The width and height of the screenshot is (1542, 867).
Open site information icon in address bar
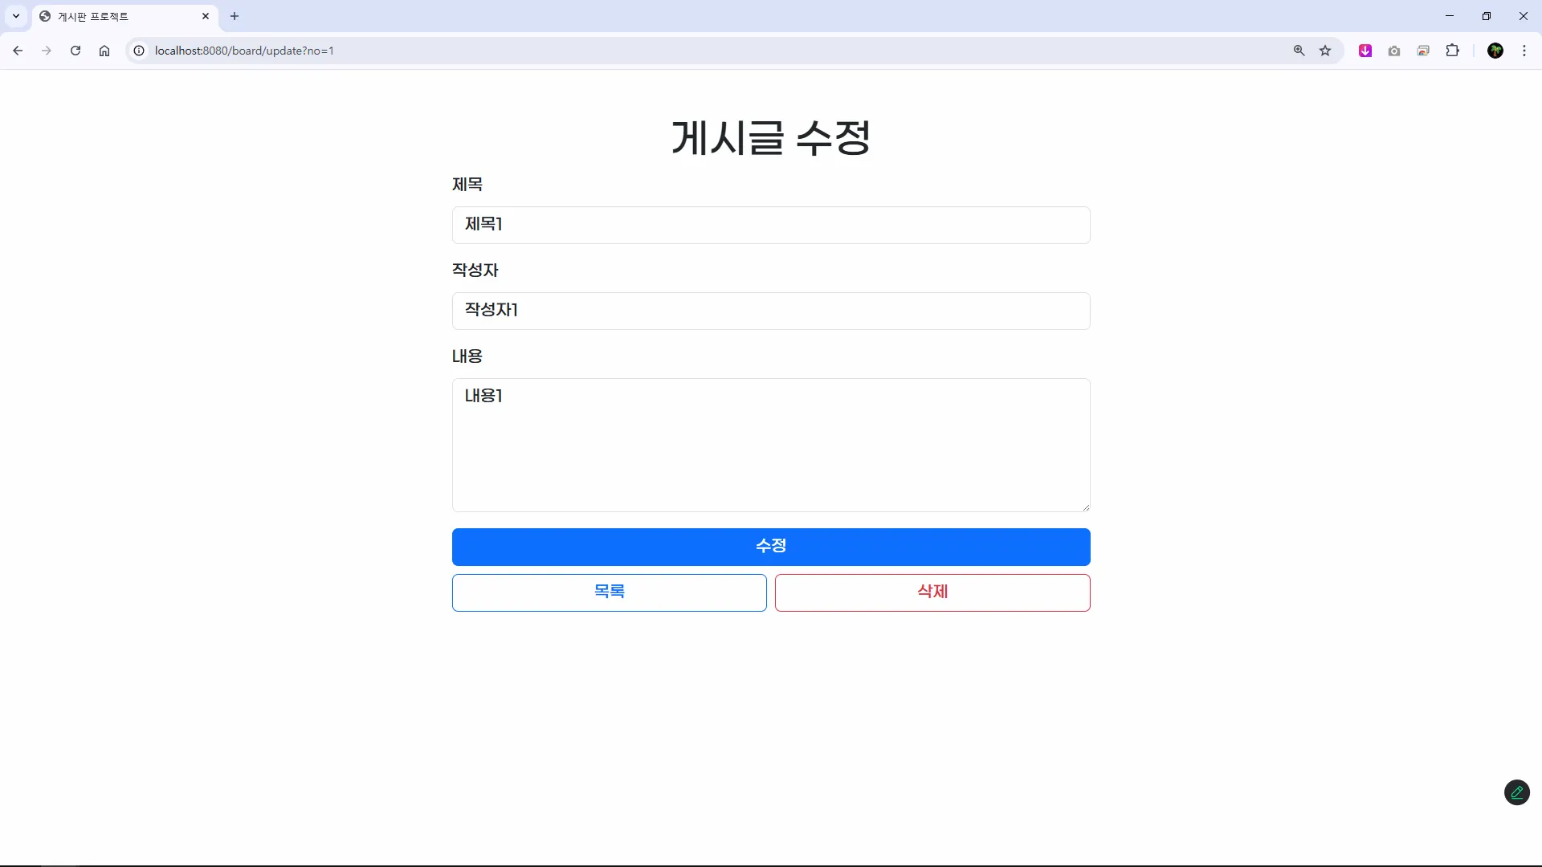139,51
